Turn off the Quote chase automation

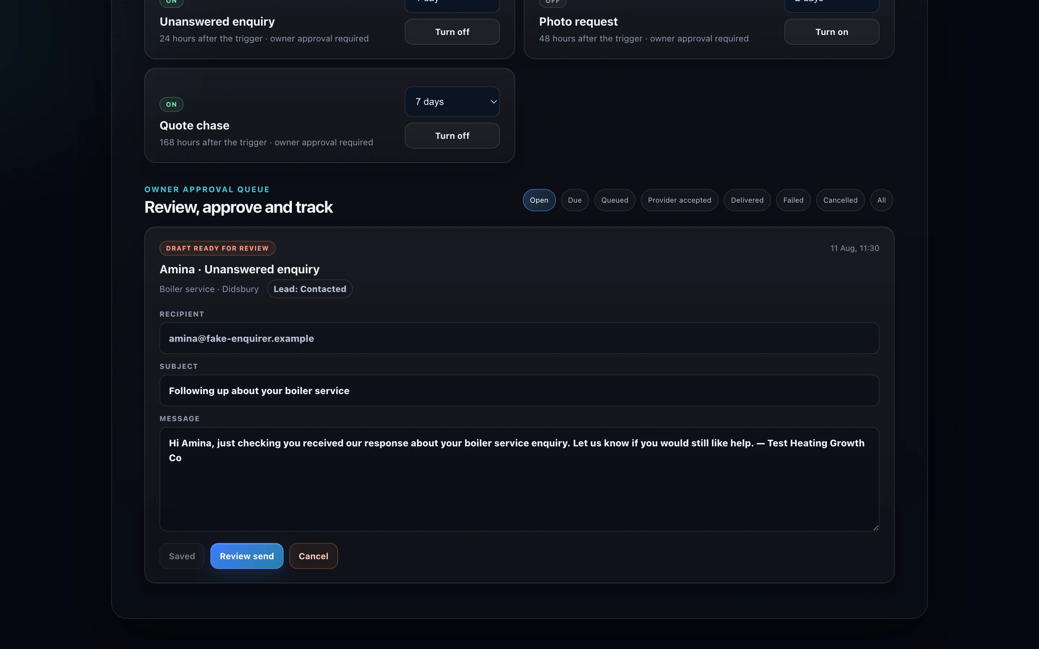[x=452, y=136]
